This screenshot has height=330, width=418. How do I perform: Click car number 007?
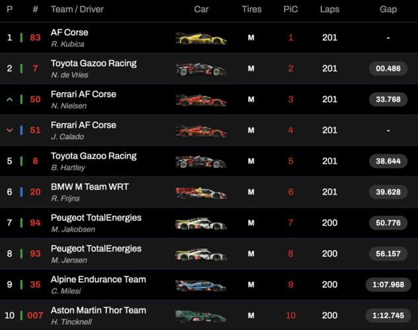35,316
